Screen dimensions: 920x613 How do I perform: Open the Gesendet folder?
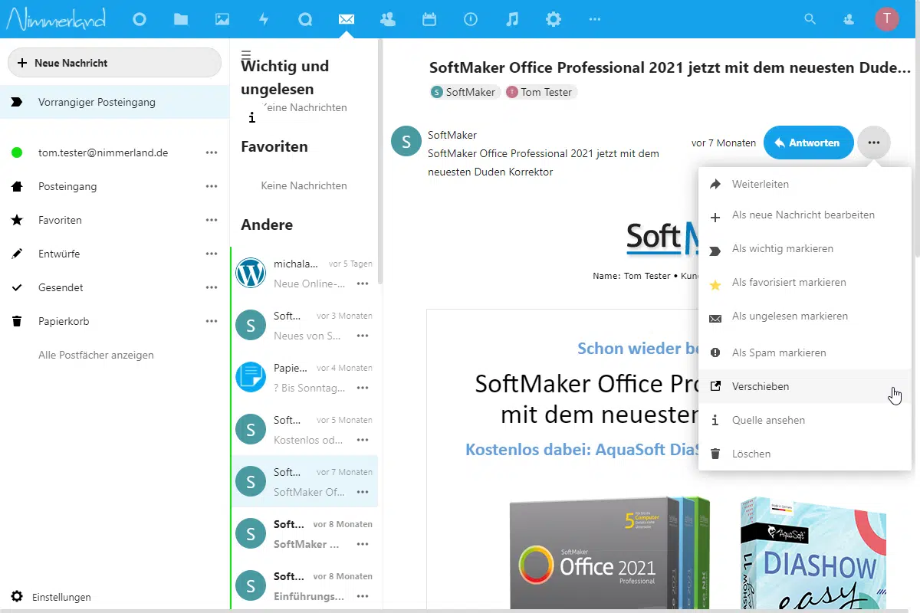tap(61, 287)
